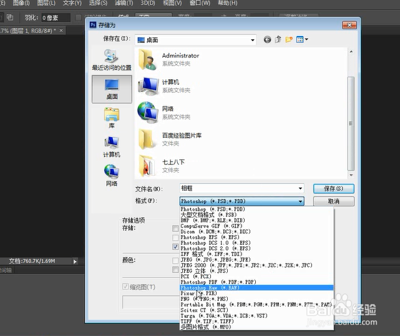Viewport: 400px width, 336px height.
Task: Select the 七上八下 folder
Action: pos(161,166)
